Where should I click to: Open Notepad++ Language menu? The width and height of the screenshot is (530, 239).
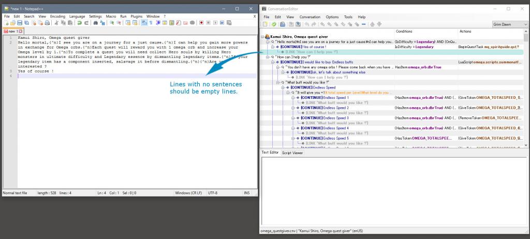coord(77,16)
